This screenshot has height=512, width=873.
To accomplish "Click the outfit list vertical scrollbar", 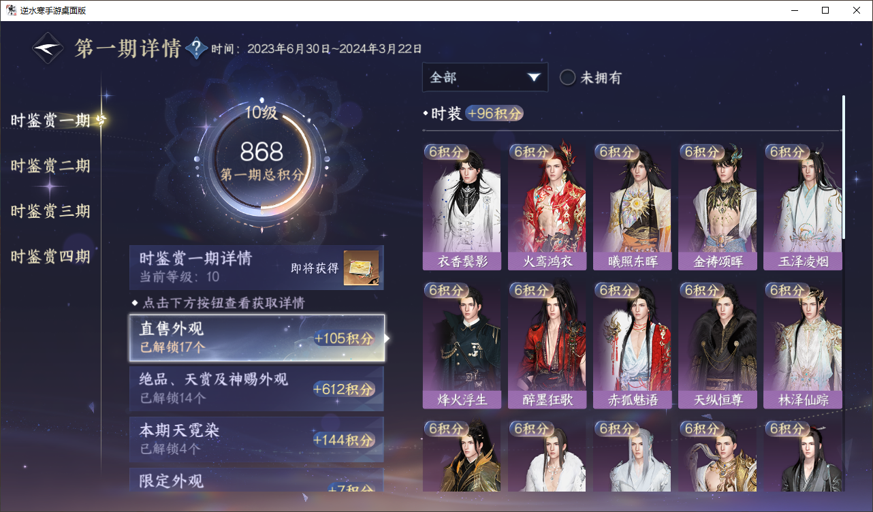I will (x=844, y=167).
